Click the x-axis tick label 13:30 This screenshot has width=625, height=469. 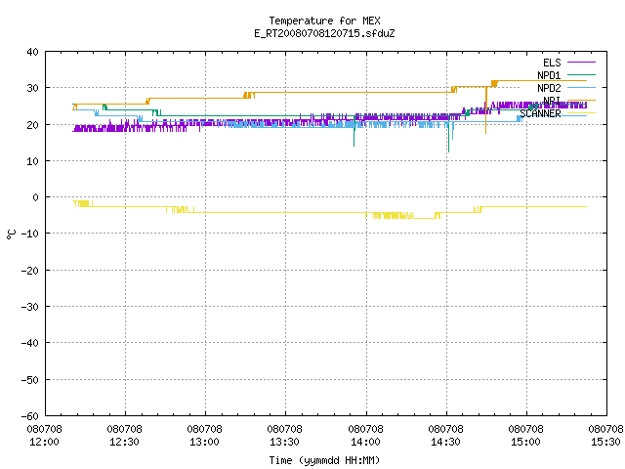pos(284,442)
